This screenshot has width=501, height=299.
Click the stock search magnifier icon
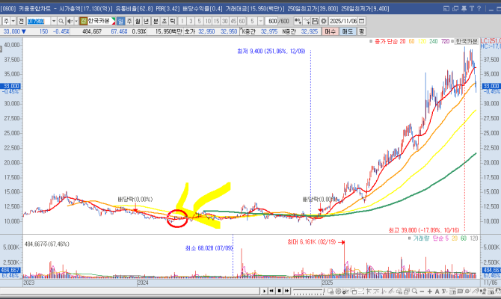click(61, 21)
